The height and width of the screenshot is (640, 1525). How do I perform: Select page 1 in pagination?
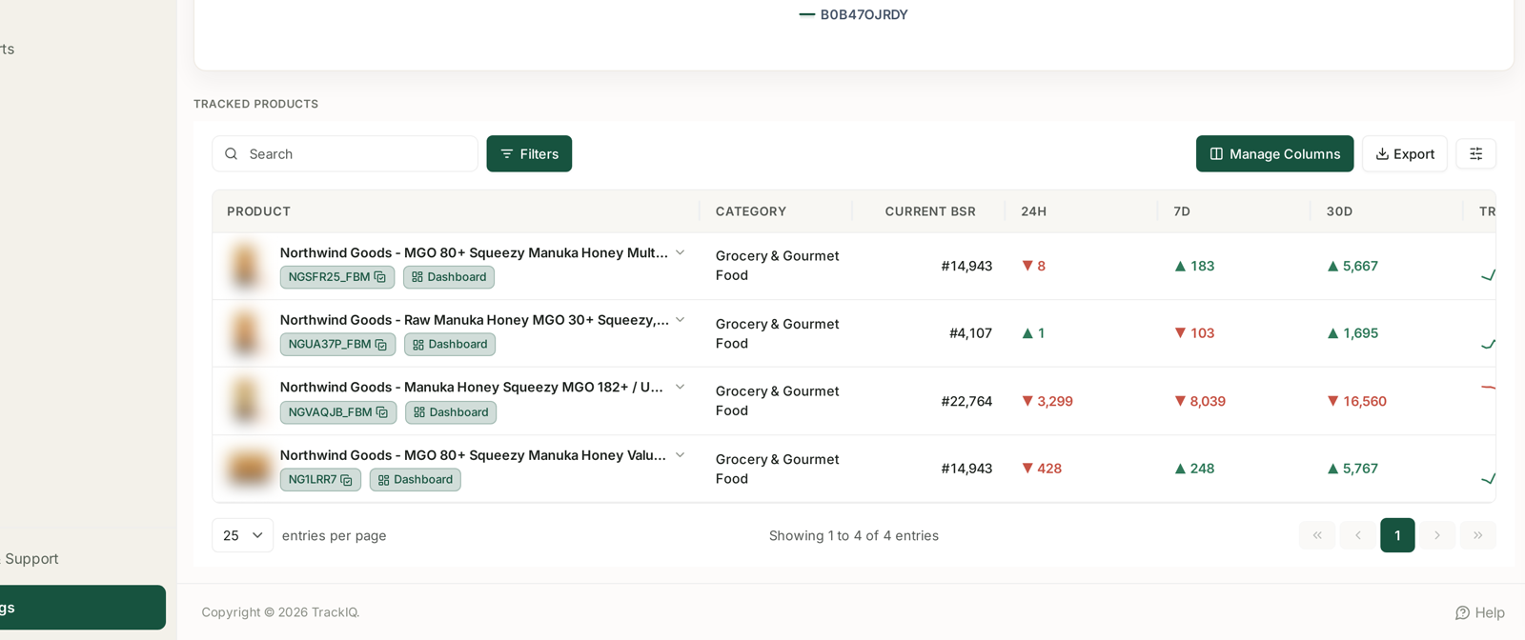pos(1397,535)
